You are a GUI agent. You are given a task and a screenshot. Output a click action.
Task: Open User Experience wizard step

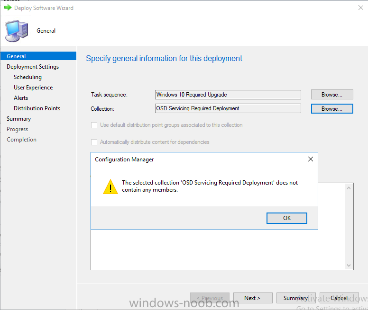coord(33,88)
